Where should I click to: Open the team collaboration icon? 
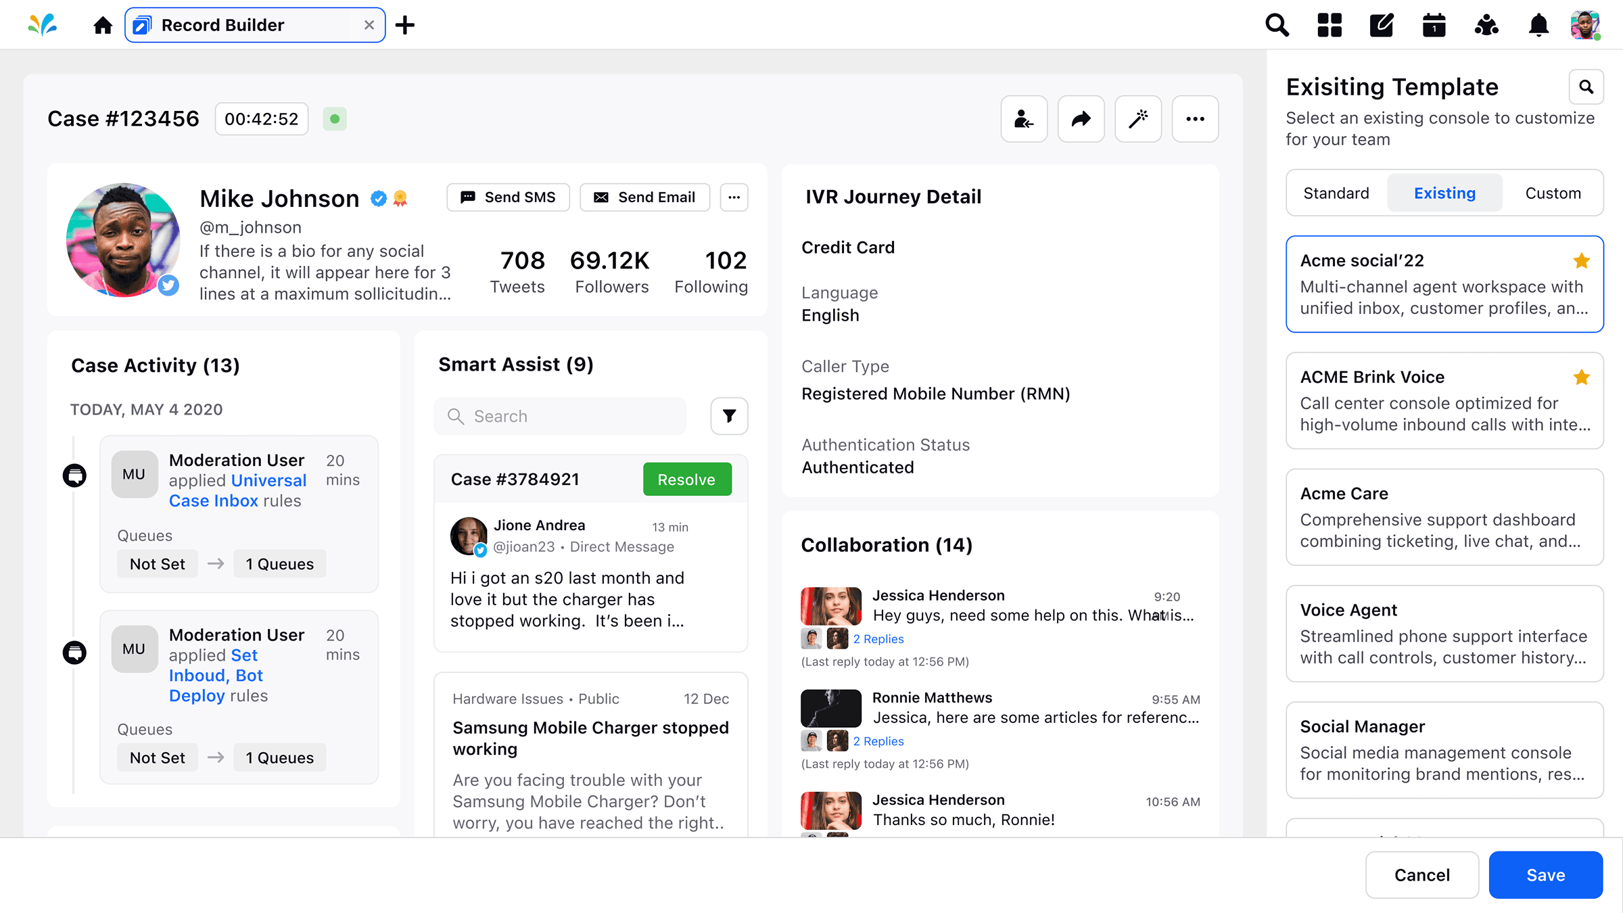tap(1486, 25)
